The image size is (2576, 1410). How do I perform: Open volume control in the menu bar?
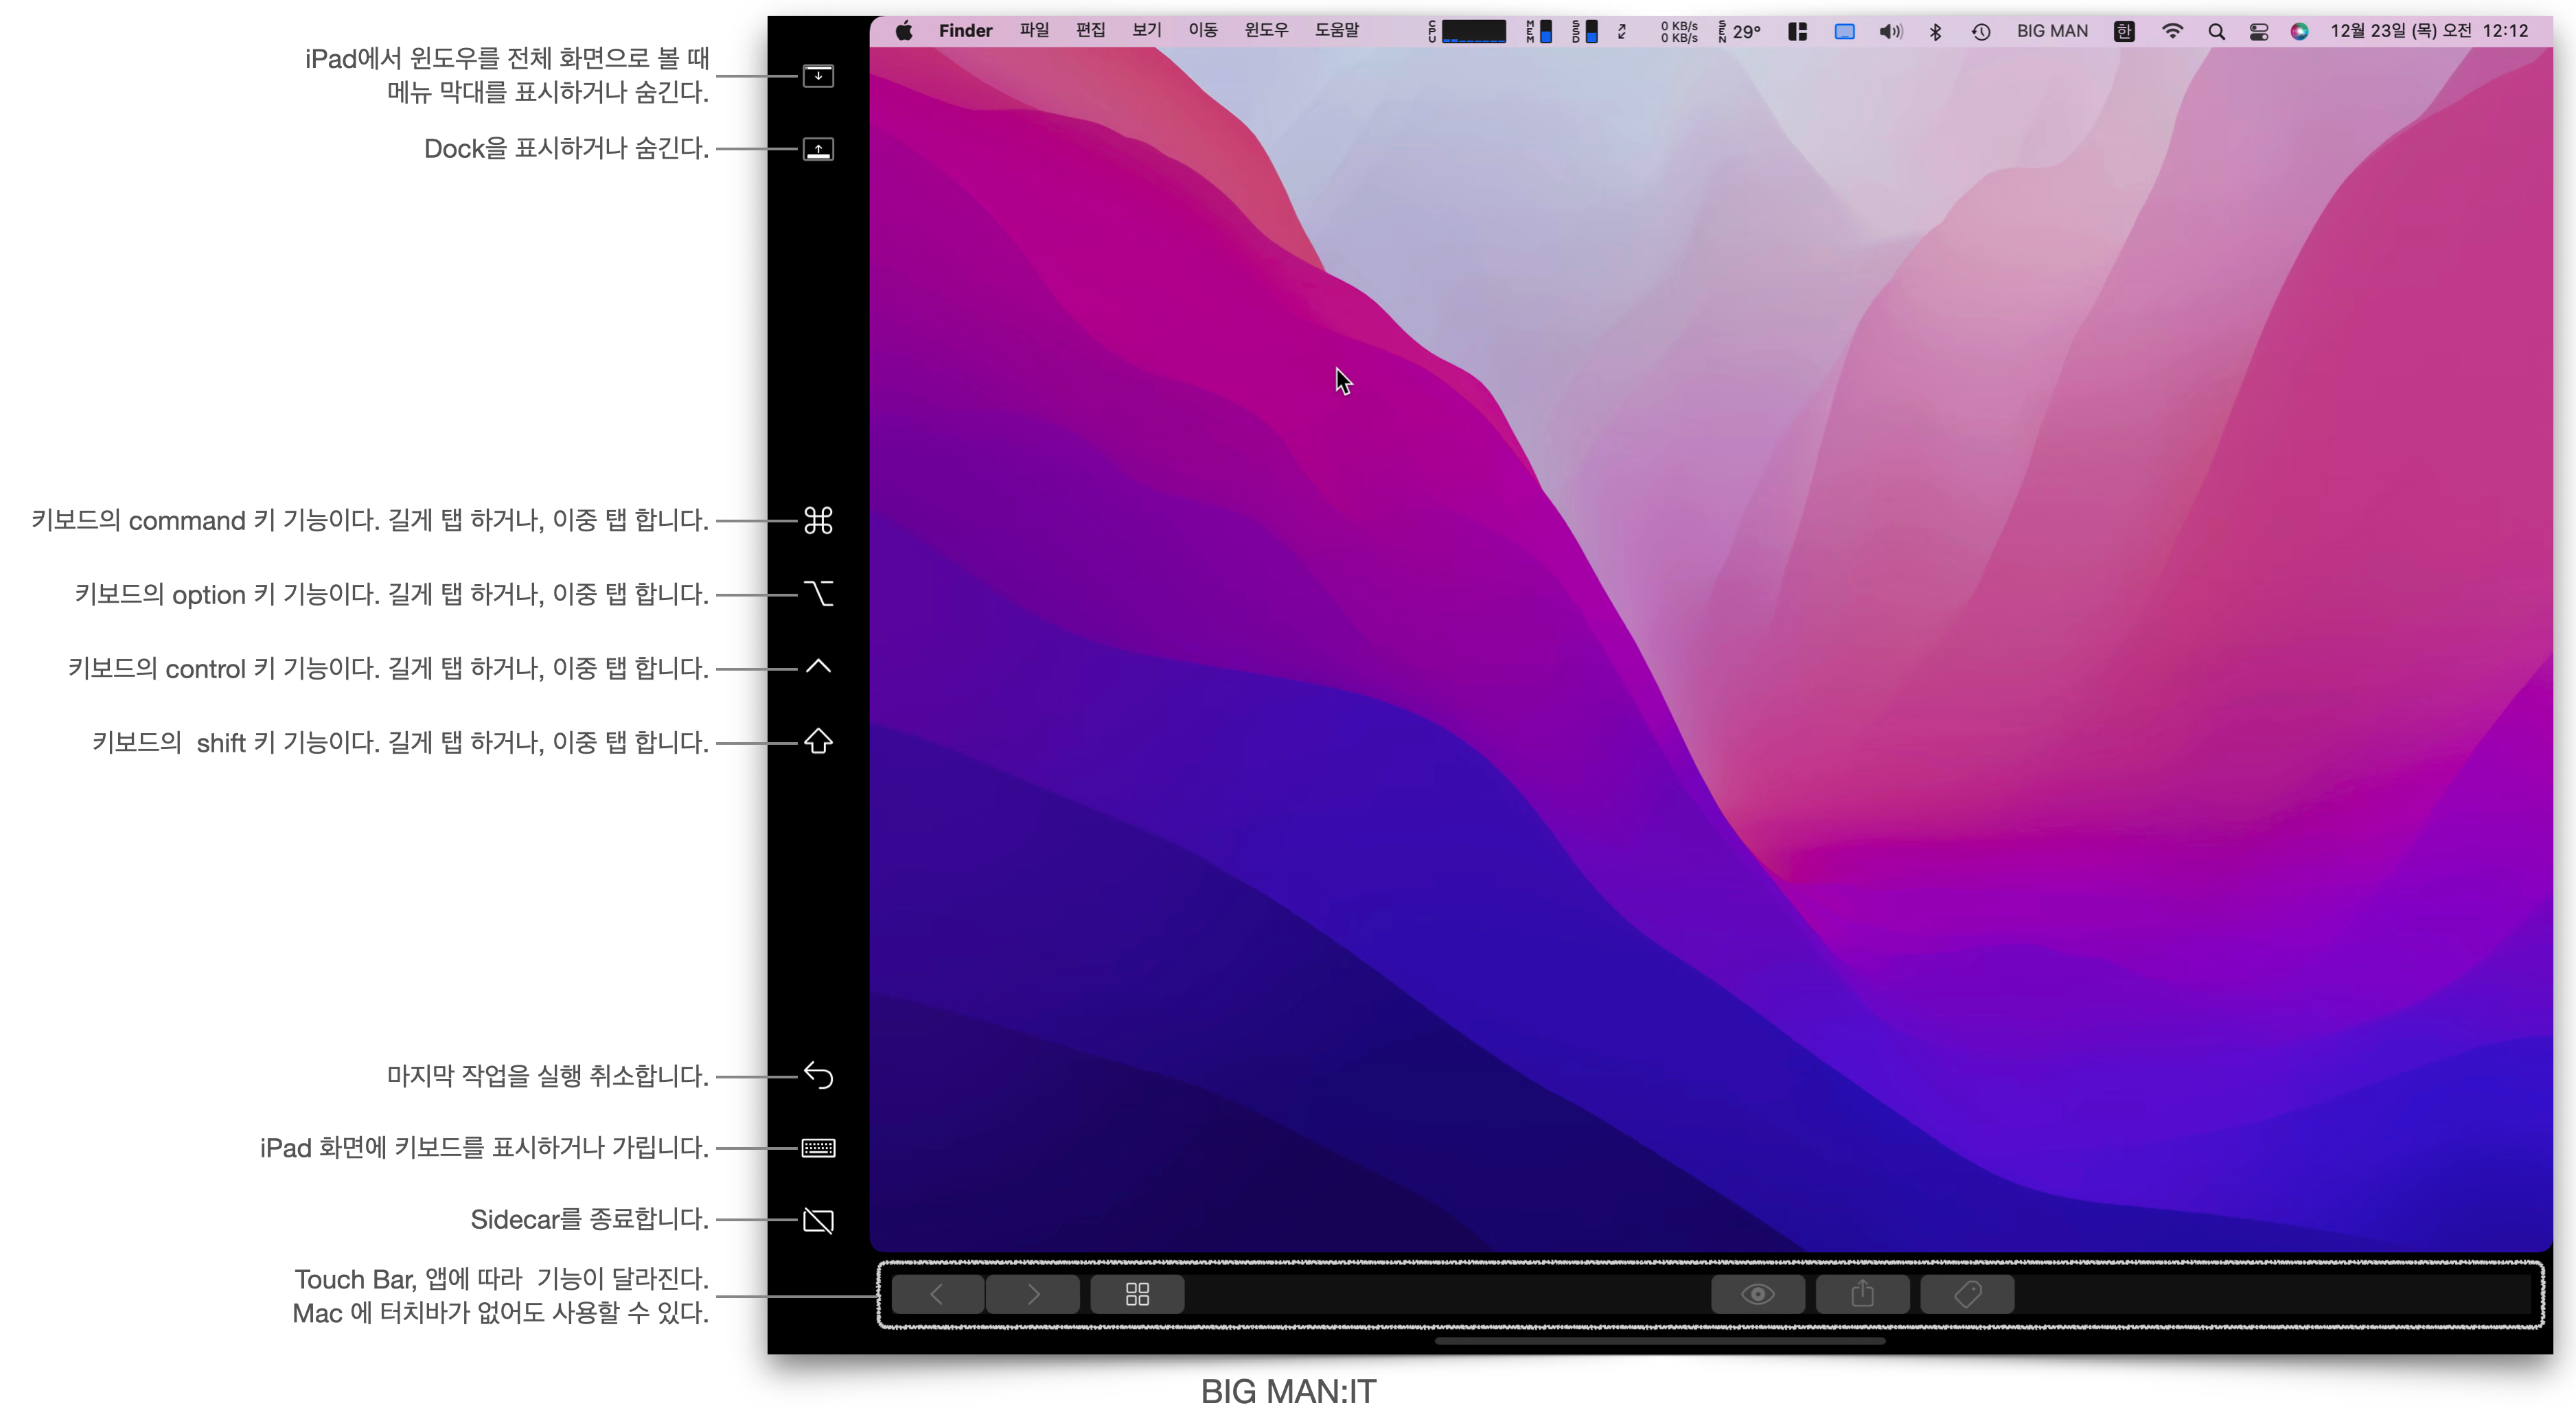[1889, 32]
